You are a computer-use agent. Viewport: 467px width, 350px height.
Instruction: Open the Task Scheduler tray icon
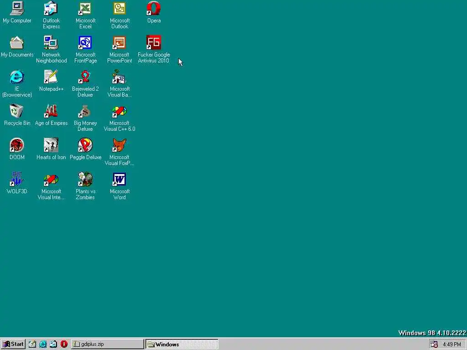(434, 344)
